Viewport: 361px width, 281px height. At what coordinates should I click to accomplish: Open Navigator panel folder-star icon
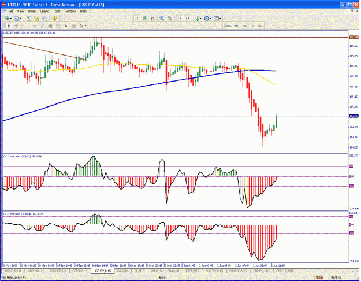click(x=36, y=19)
